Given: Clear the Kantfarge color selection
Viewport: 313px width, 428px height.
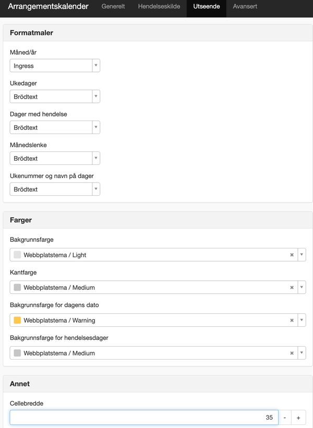Looking at the screenshot, I should pyautogui.click(x=292, y=288).
